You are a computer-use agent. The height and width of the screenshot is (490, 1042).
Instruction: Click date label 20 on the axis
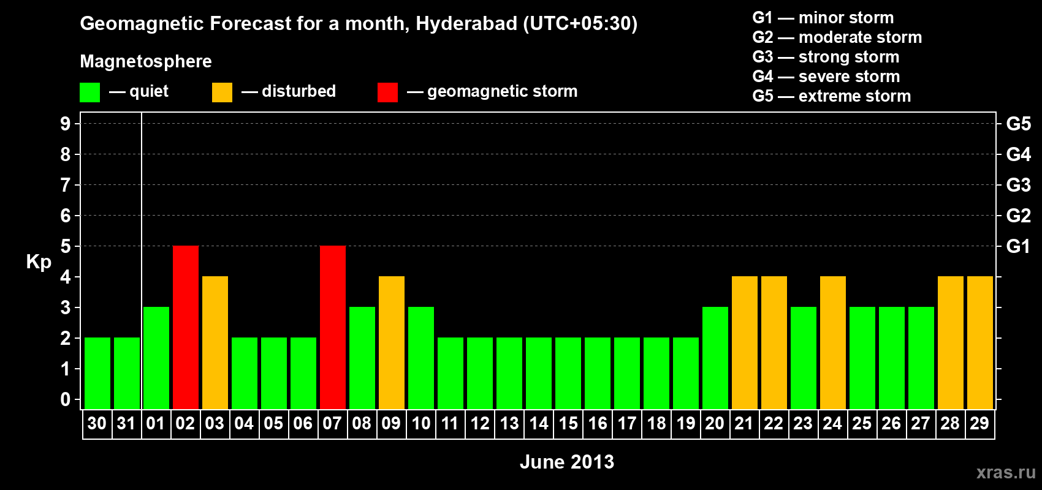pos(715,423)
